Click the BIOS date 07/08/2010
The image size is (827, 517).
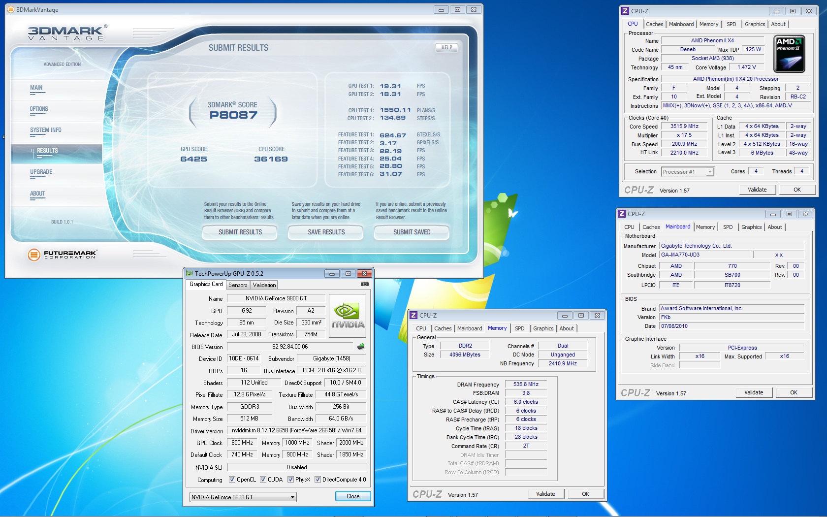click(x=732, y=326)
